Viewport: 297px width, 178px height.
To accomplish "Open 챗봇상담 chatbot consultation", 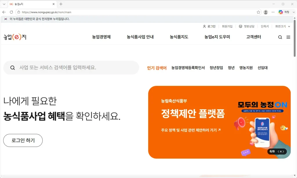I will (x=247, y=26).
